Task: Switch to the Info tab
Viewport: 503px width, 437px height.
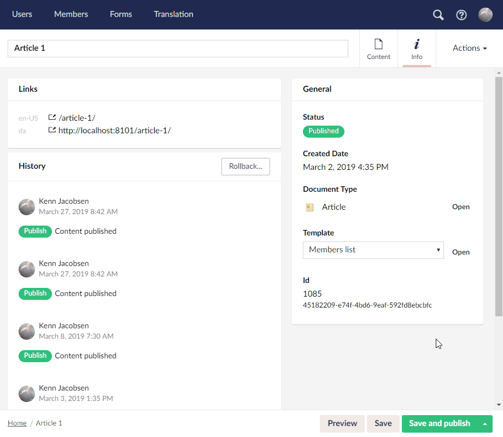Action: (417, 49)
